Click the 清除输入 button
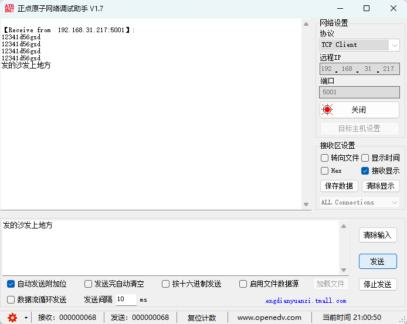 click(x=378, y=236)
